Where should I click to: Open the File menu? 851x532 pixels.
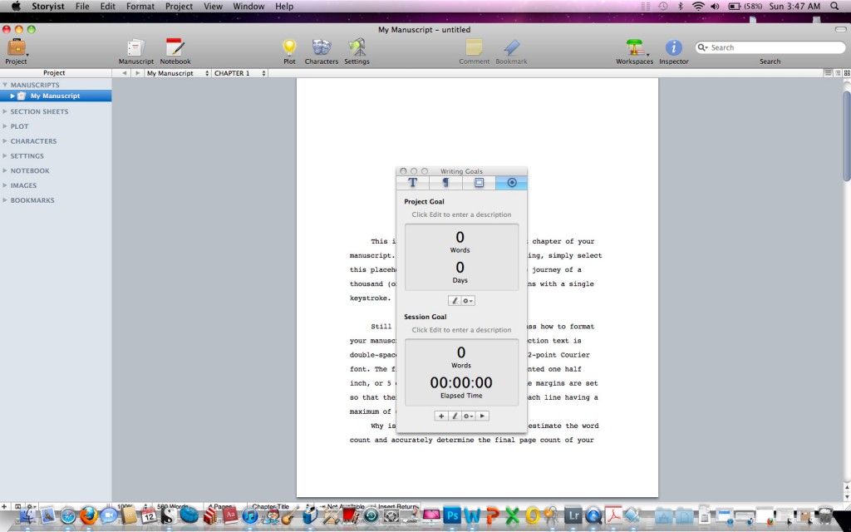82,7
